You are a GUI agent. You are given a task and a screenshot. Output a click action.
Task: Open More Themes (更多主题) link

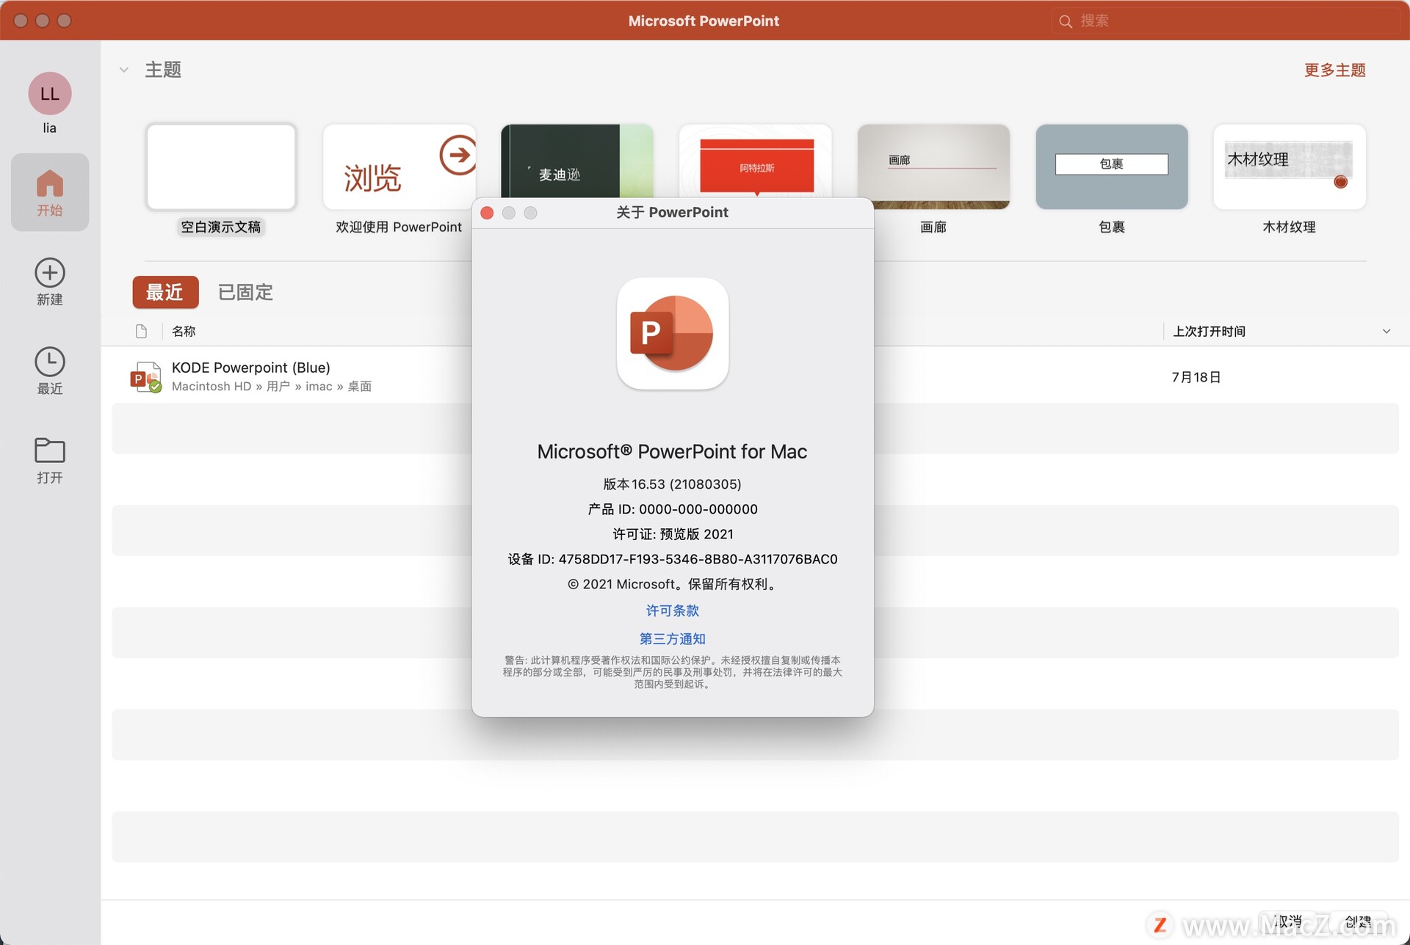[1334, 70]
